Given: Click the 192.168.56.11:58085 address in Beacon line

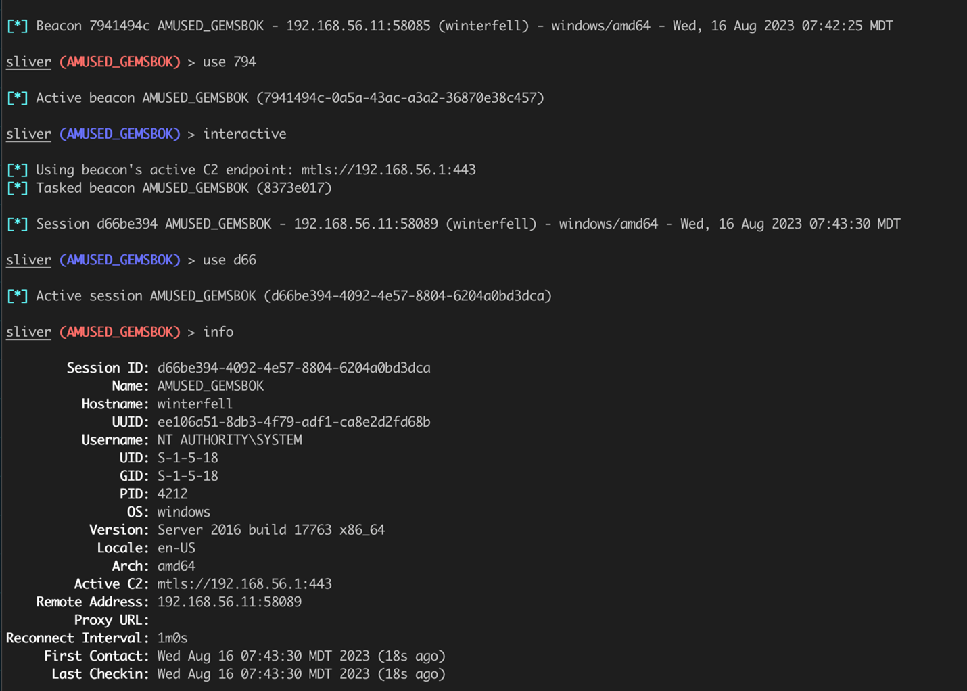Looking at the screenshot, I should tap(358, 26).
